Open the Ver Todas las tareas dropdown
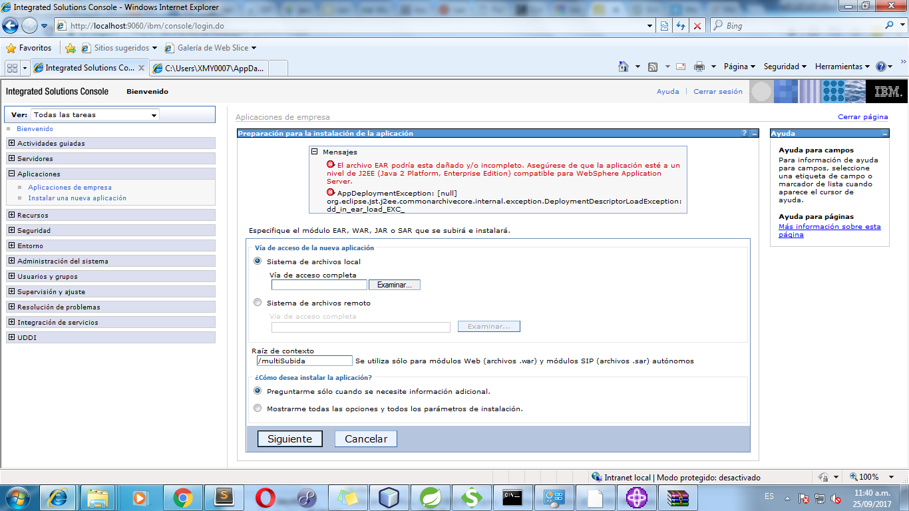The image size is (909, 511). (95, 114)
